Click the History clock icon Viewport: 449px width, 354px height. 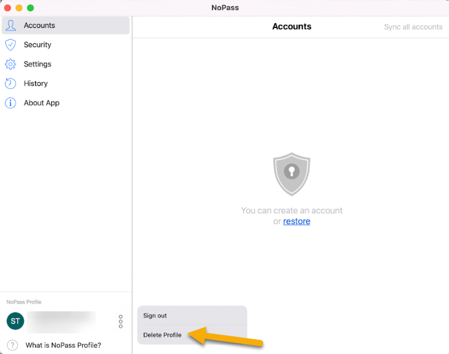coord(10,83)
